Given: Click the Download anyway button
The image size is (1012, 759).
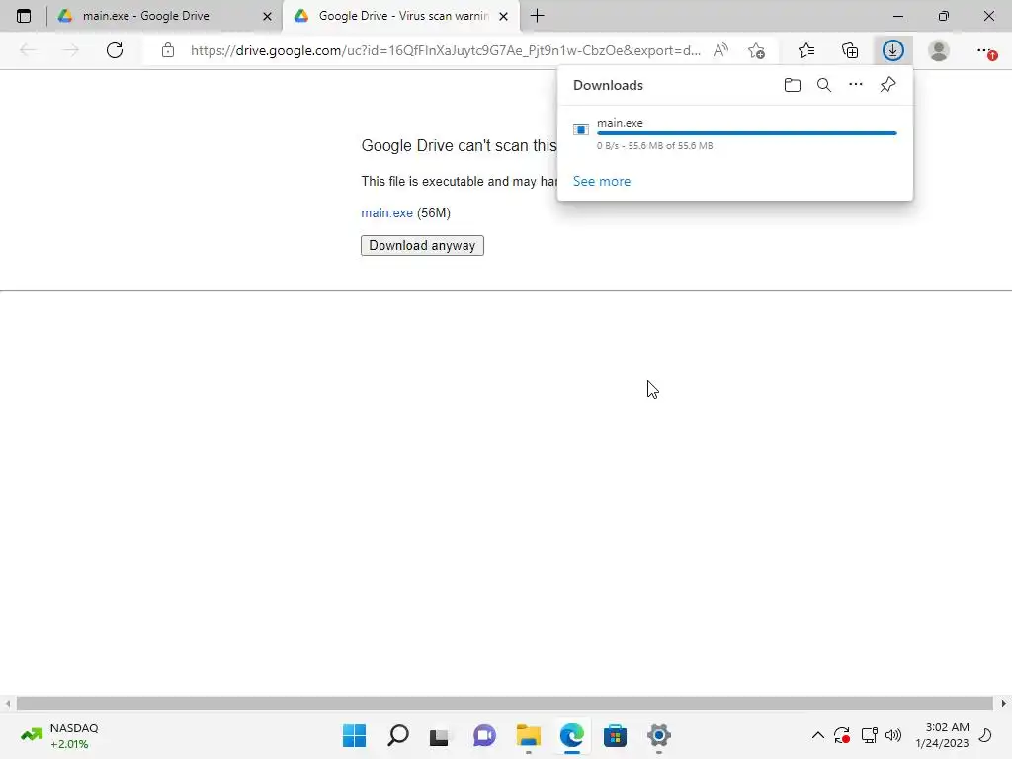Looking at the screenshot, I should (x=422, y=246).
